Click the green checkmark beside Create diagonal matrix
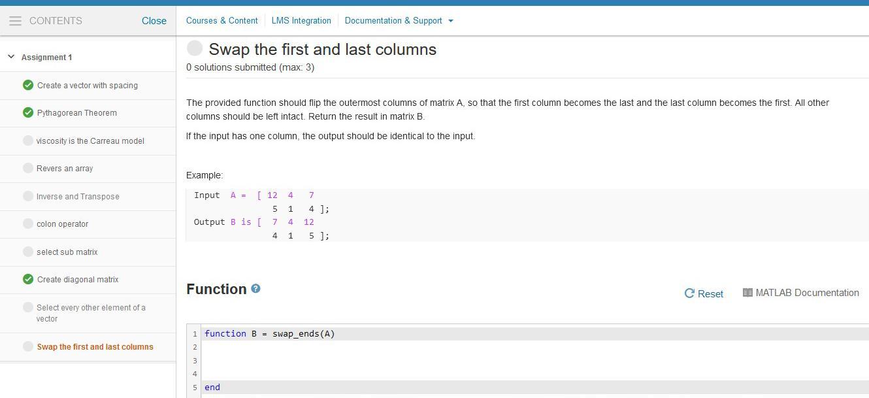Viewport: 869px width, 398px height. pyautogui.click(x=28, y=279)
